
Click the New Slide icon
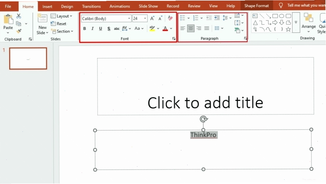42,18
